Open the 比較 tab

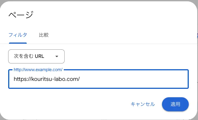44,35
